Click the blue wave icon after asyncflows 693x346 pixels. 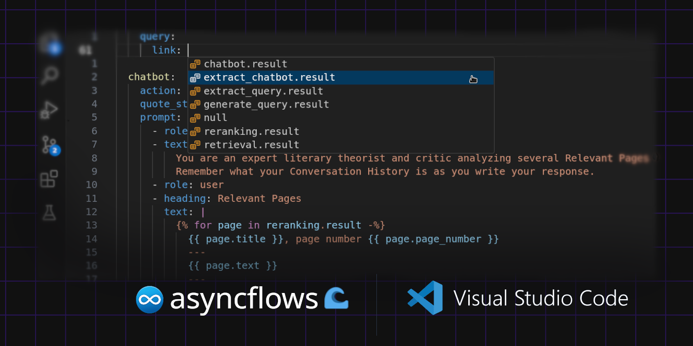[x=336, y=298]
